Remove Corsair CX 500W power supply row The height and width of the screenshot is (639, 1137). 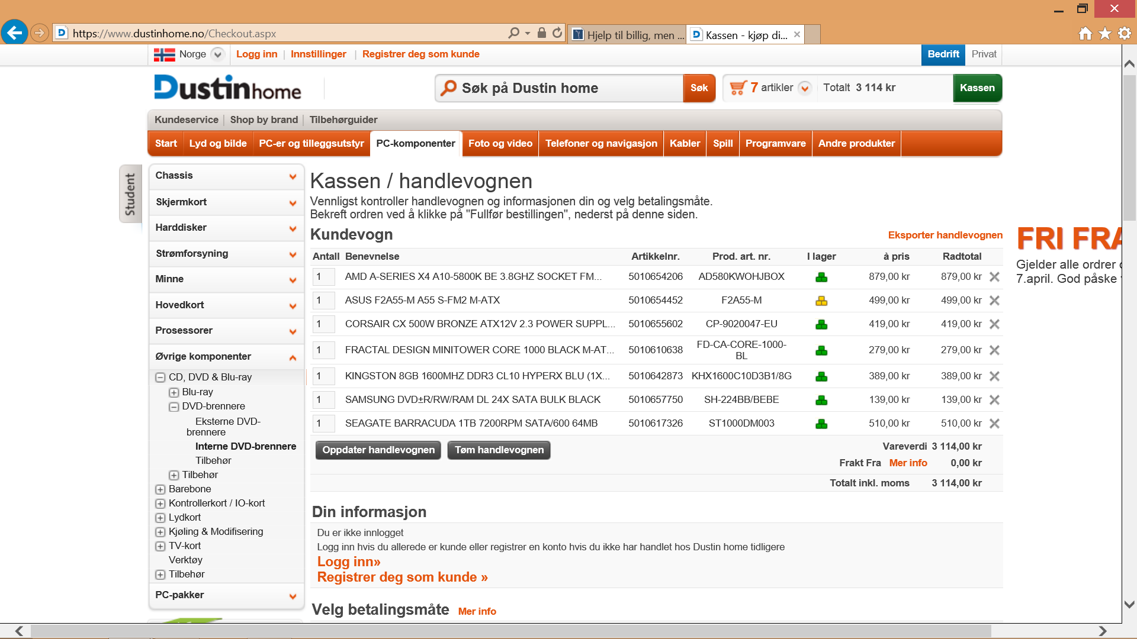point(995,324)
